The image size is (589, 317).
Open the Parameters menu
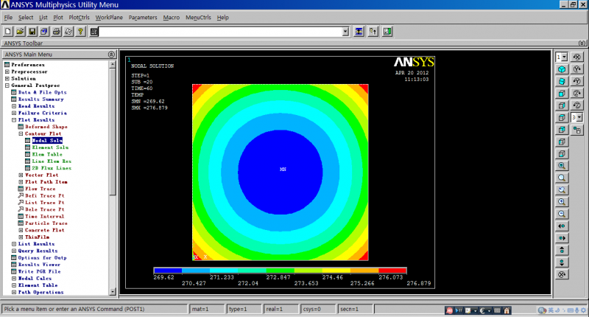point(143,17)
